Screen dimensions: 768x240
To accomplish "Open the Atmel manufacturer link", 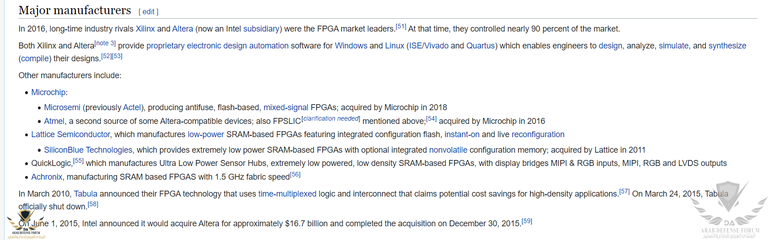I will click(54, 121).
